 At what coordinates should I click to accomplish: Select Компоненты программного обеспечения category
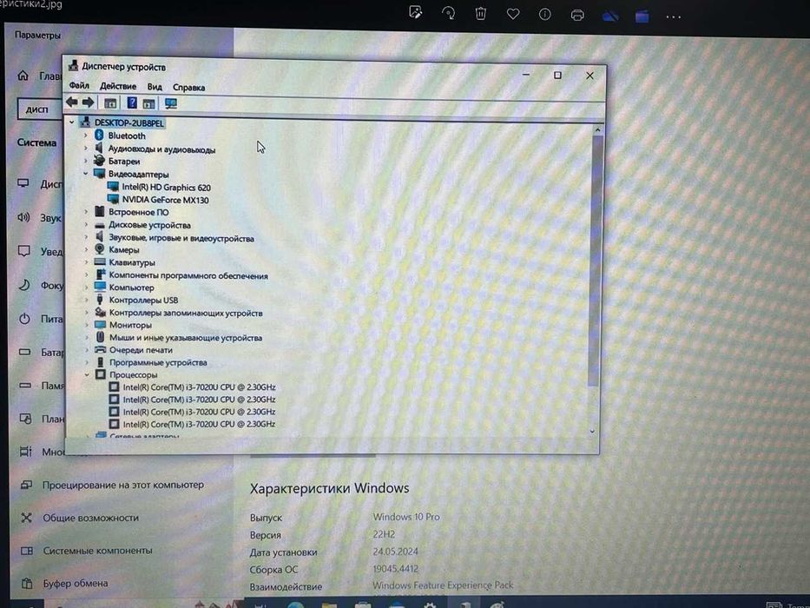pyautogui.click(x=188, y=275)
